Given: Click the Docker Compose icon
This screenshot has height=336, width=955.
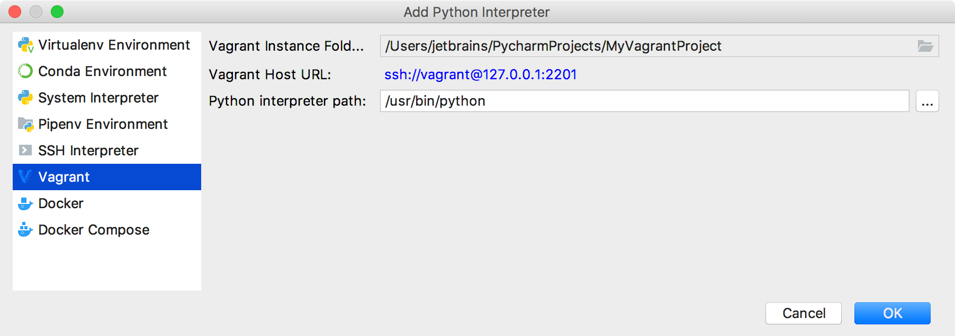Looking at the screenshot, I should [24, 230].
